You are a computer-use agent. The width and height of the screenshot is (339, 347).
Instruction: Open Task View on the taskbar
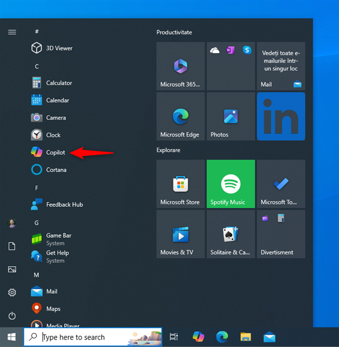click(x=174, y=337)
